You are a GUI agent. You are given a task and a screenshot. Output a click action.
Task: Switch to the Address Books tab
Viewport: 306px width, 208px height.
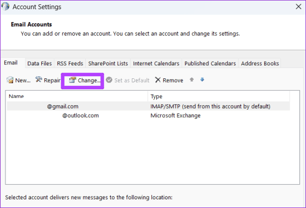coord(260,63)
